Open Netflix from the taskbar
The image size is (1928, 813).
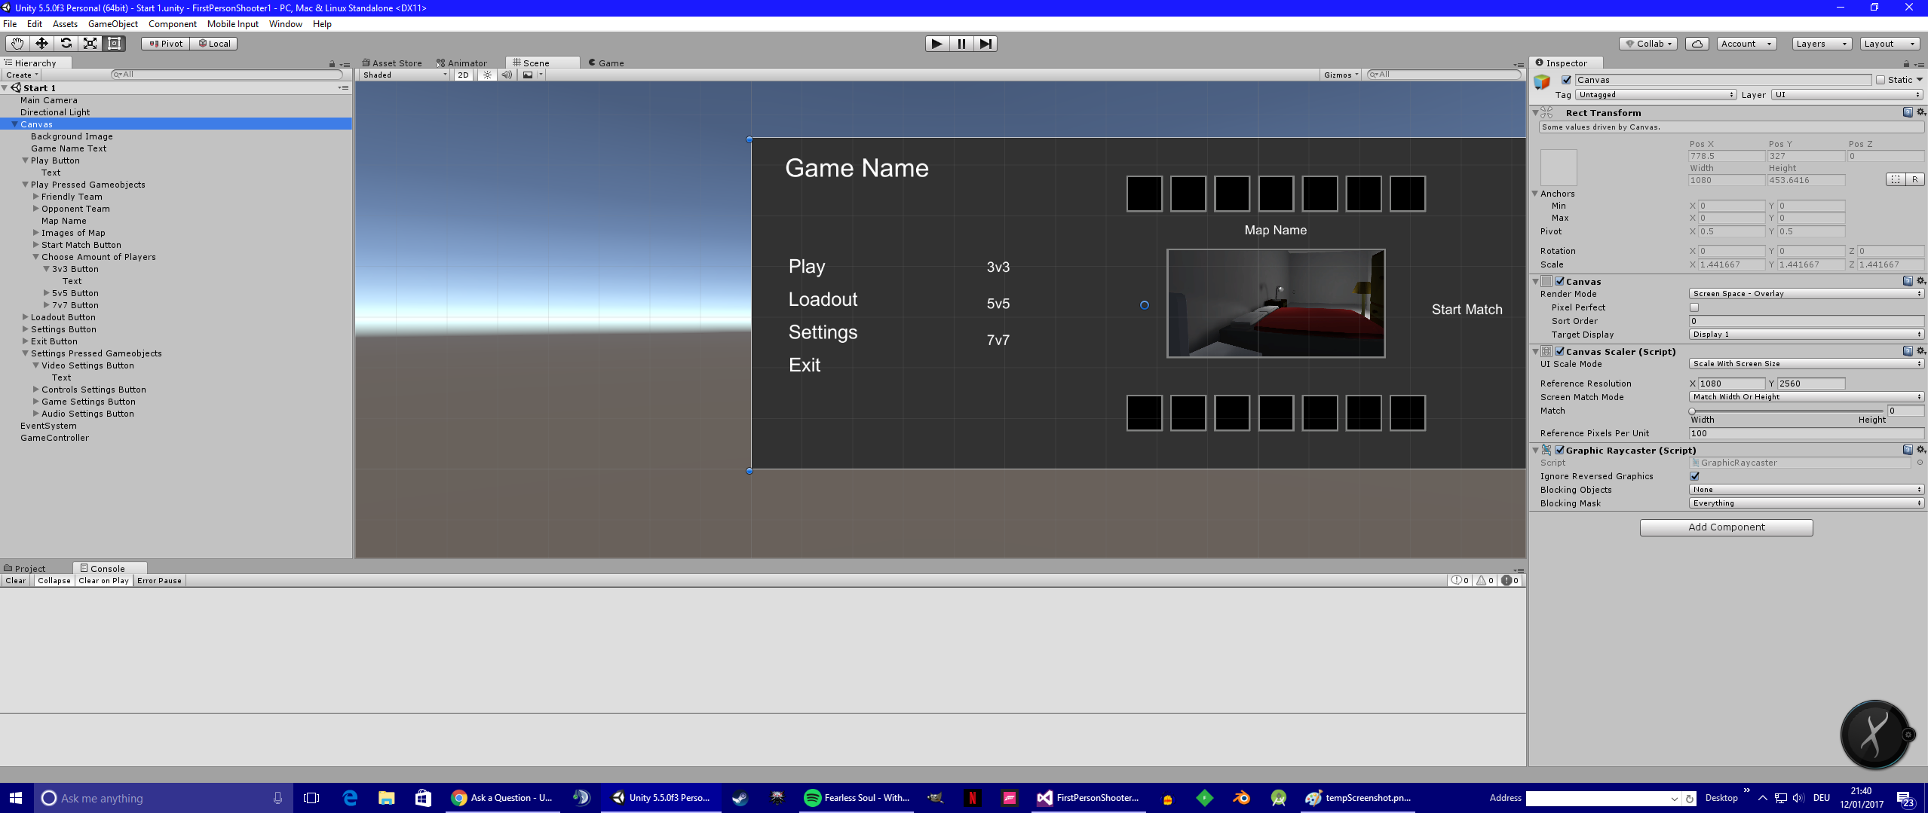[972, 798]
